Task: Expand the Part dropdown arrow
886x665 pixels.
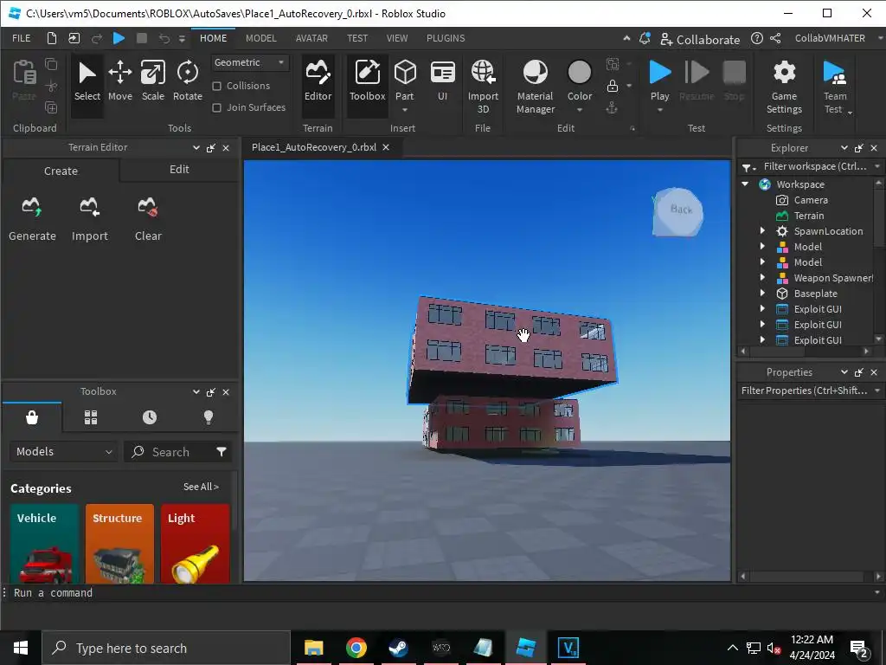Action: pos(405,110)
